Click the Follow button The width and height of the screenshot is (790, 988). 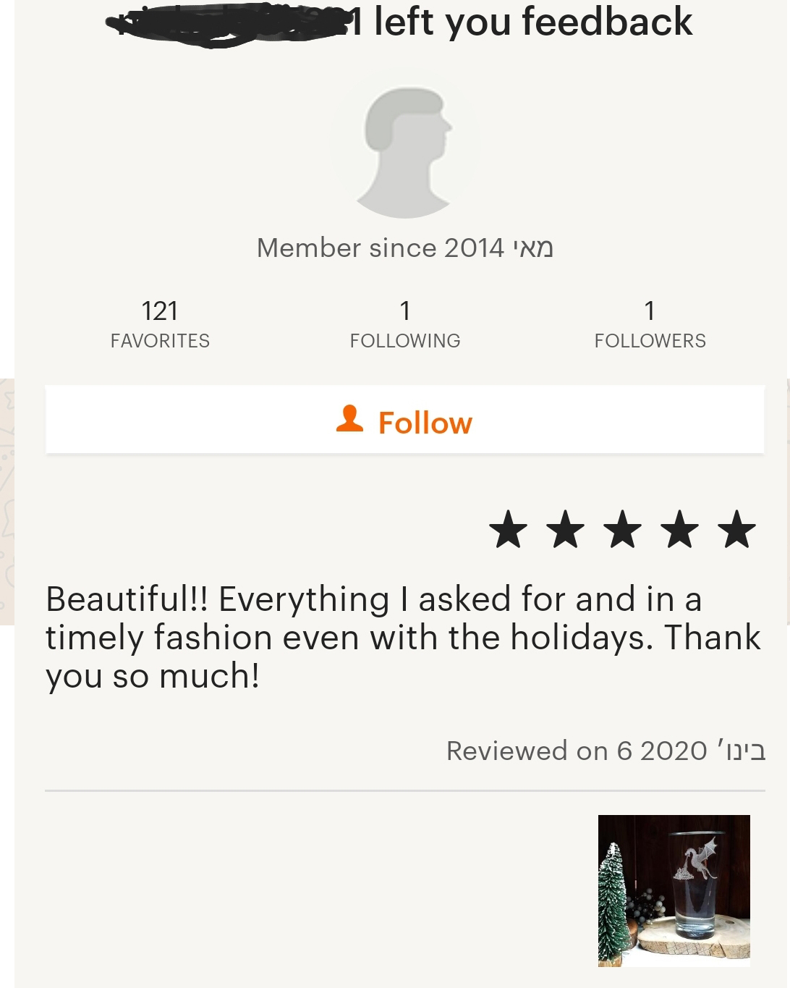(404, 420)
